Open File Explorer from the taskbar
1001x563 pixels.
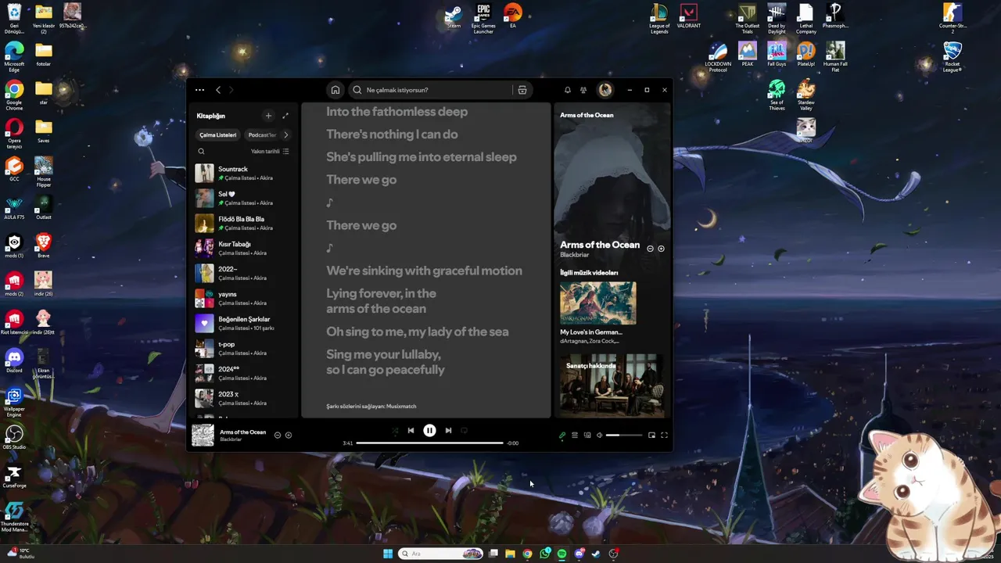point(510,554)
